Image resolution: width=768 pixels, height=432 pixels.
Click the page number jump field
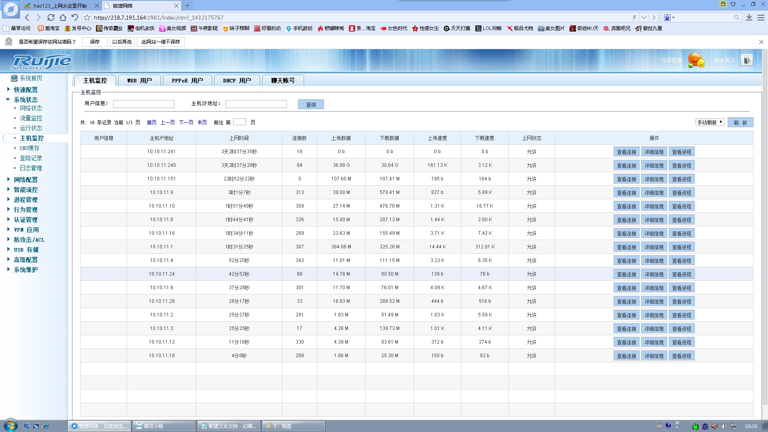pos(239,122)
